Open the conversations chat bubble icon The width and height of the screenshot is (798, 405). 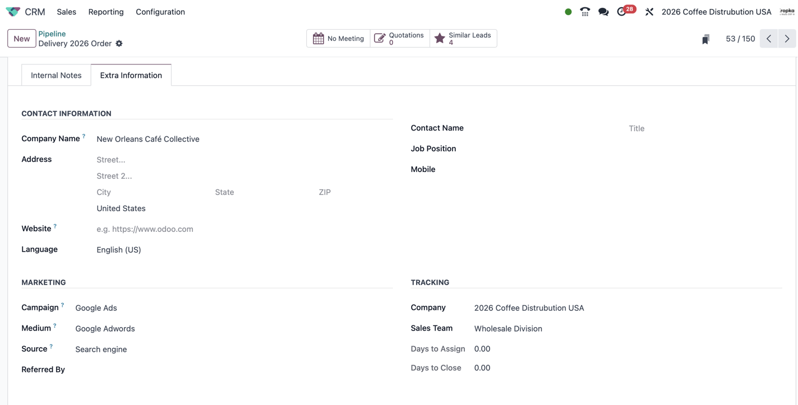(x=603, y=12)
